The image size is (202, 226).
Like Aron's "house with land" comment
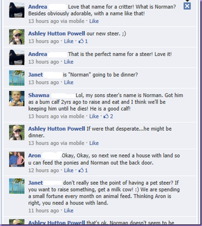(x=69, y=170)
